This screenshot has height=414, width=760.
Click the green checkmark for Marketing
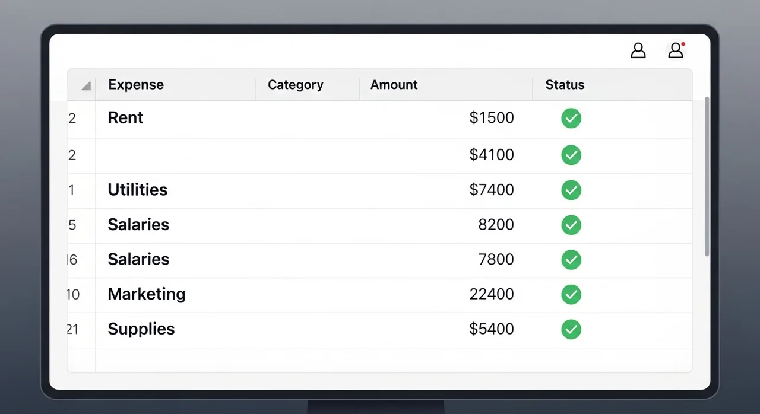571,294
